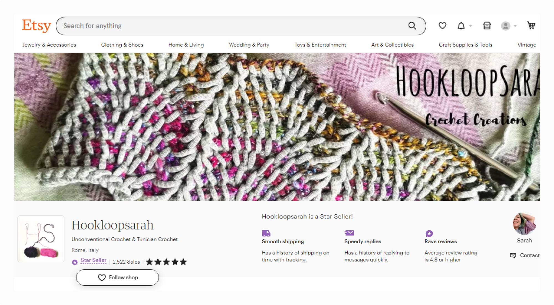Image resolution: width=554 pixels, height=305 pixels.
Task: Click the search magnifier icon
Action: (412, 26)
